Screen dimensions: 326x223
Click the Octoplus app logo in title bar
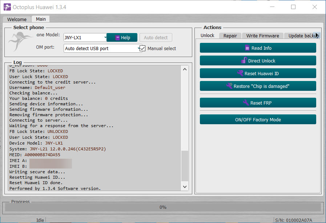7,7
